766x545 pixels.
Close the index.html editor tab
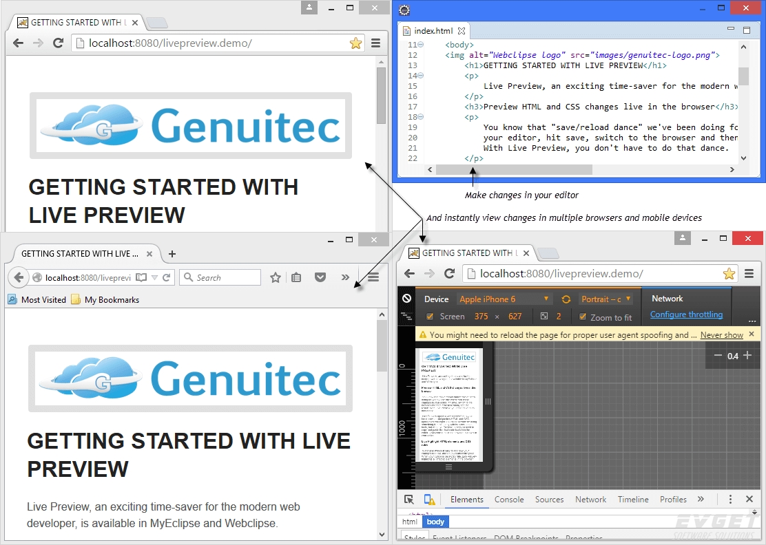point(461,31)
